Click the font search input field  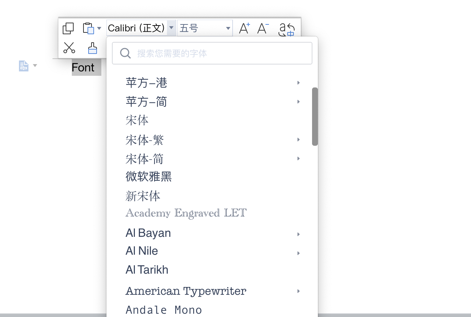[x=212, y=53]
